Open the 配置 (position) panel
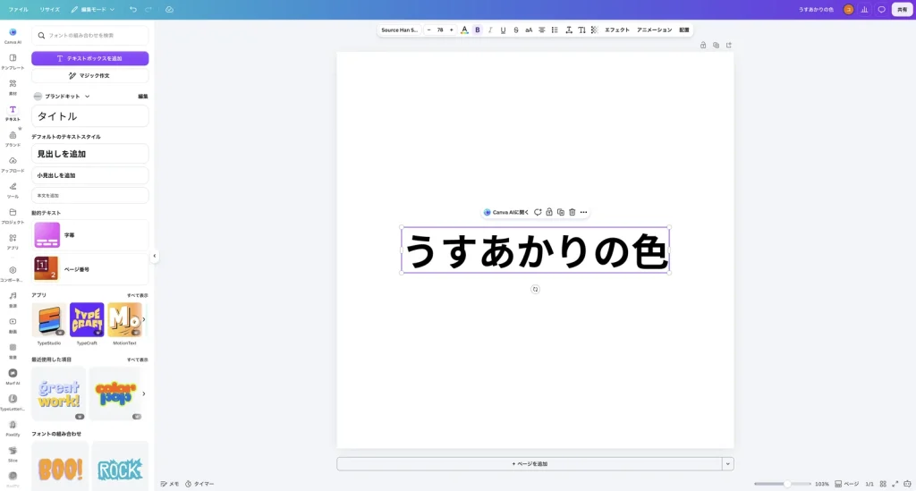This screenshot has height=491, width=916. (x=684, y=30)
